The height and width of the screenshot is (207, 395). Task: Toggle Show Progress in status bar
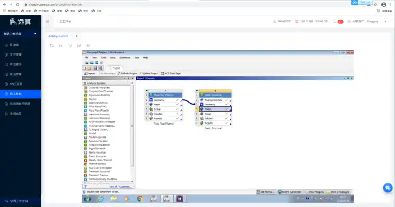[x=314, y=192]
